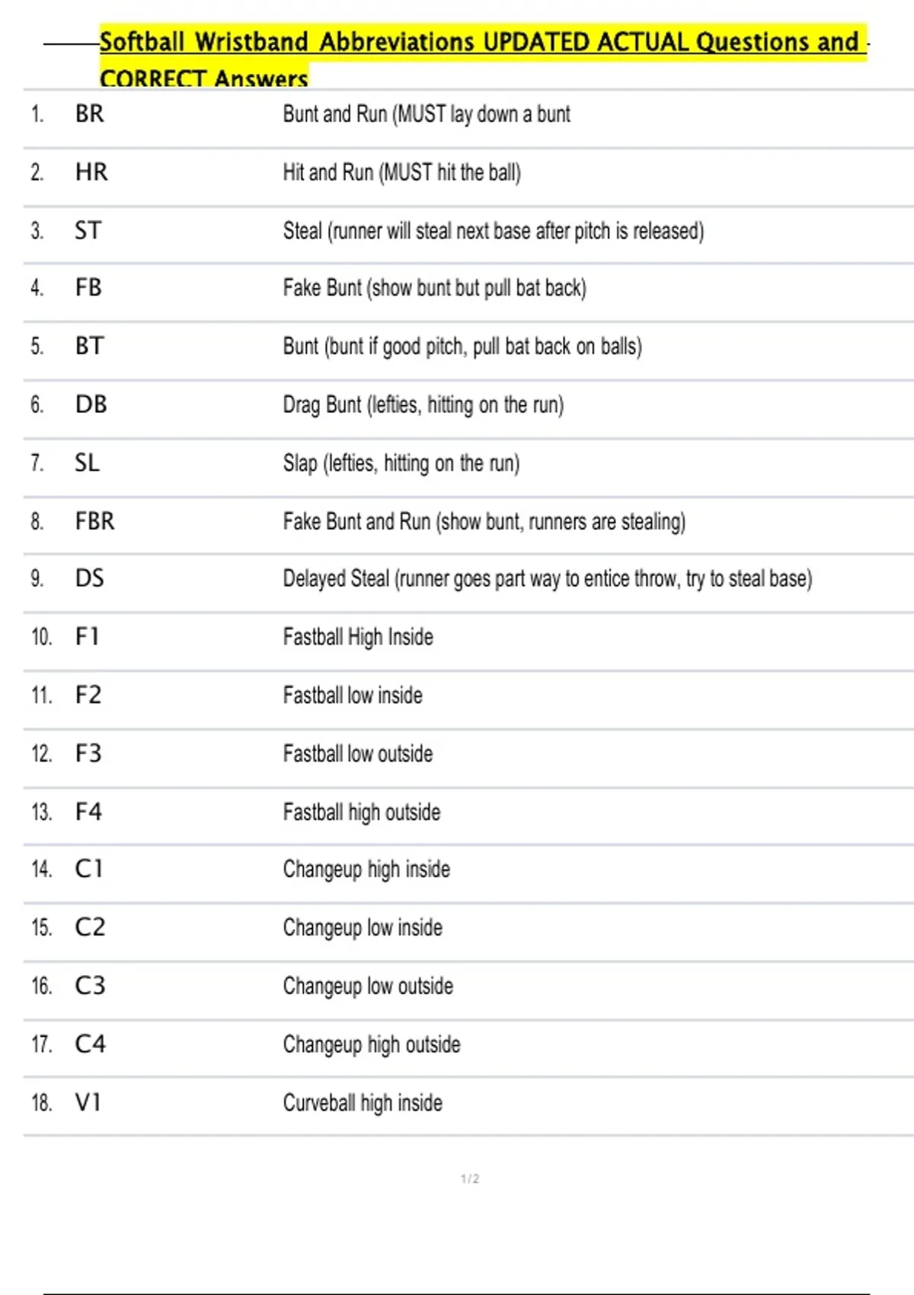Select the 'Hit and Run' definition text

point(401,173)
